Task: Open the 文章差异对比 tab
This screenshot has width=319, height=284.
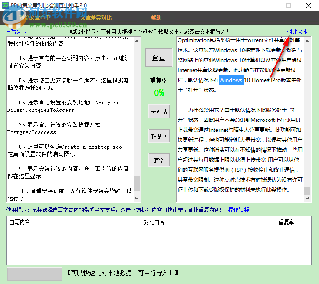Action: 96,18
